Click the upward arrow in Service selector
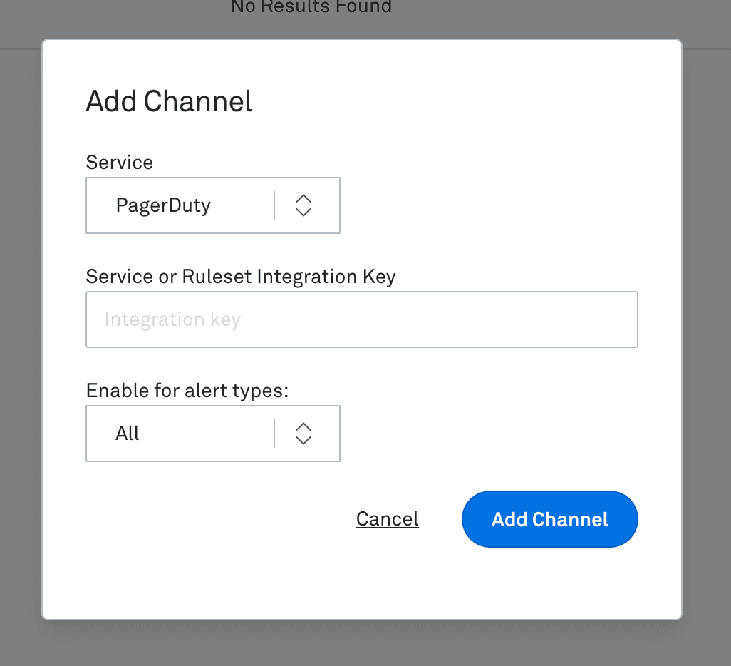The height and width of the screenshot is (666, 731). [304, 198]
